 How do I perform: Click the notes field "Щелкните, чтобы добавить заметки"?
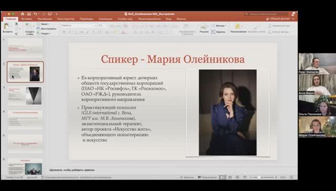(72, 170)
